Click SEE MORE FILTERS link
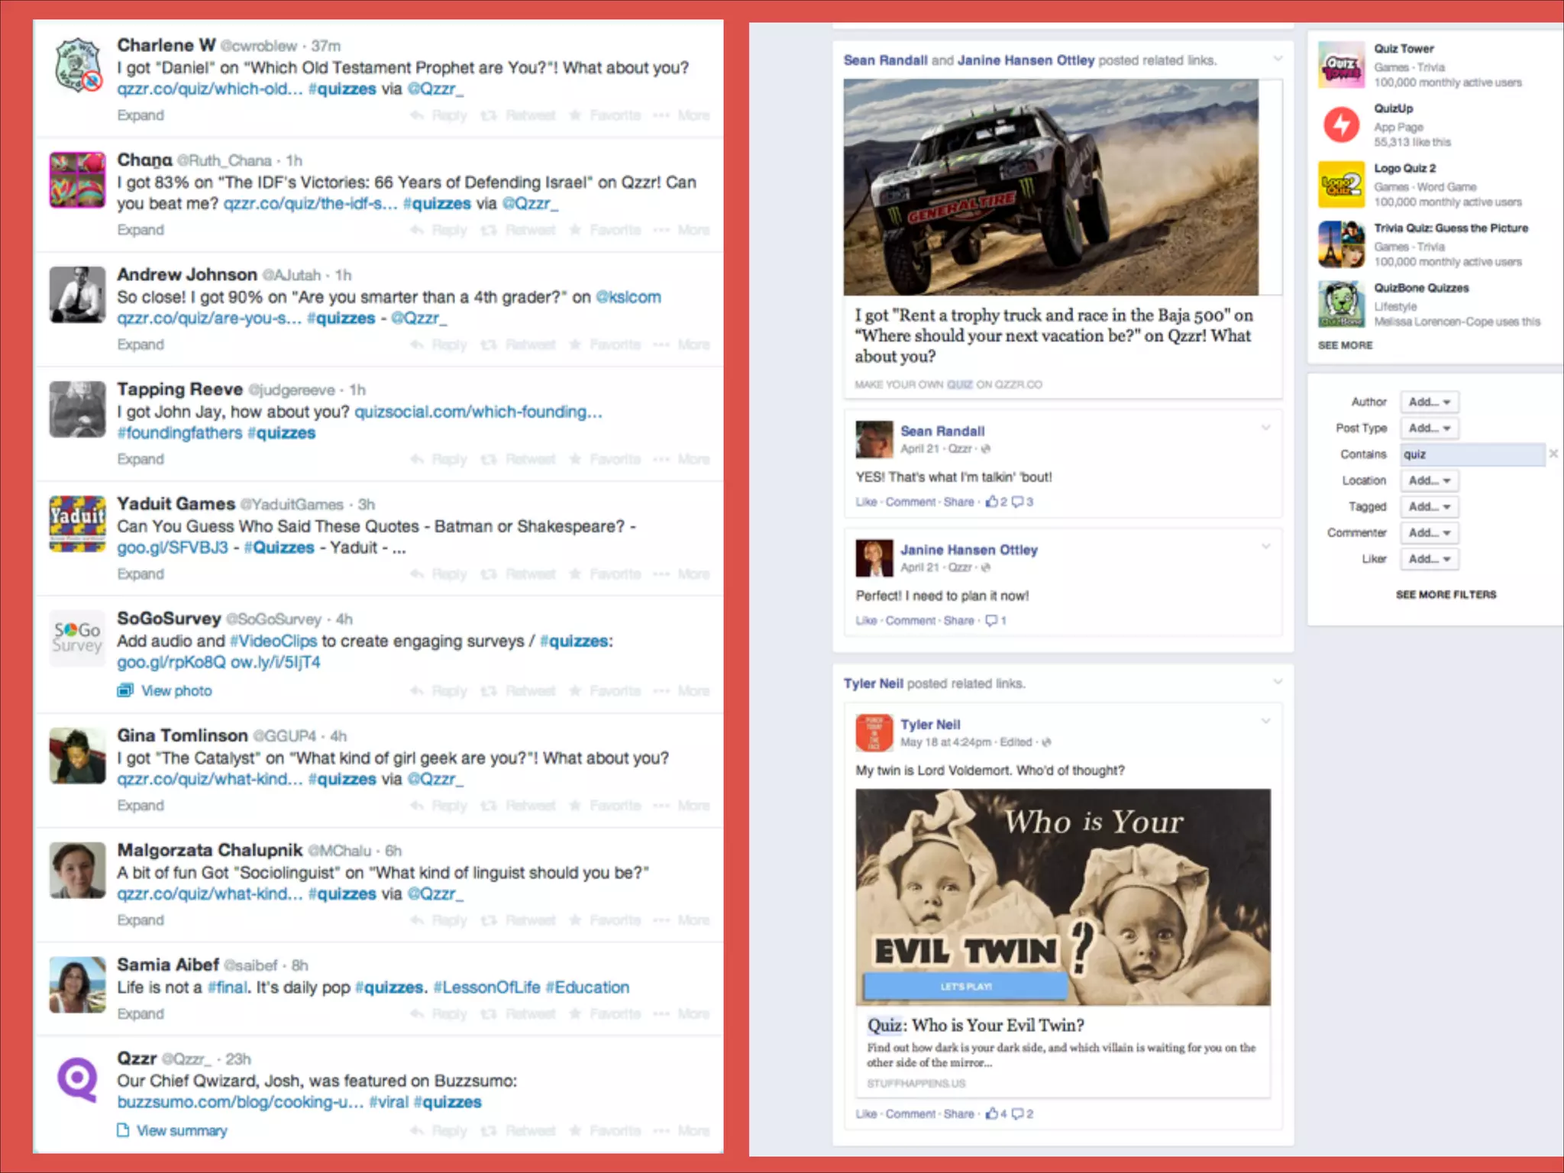Screen dimensions: 1564x1173 1446,594
